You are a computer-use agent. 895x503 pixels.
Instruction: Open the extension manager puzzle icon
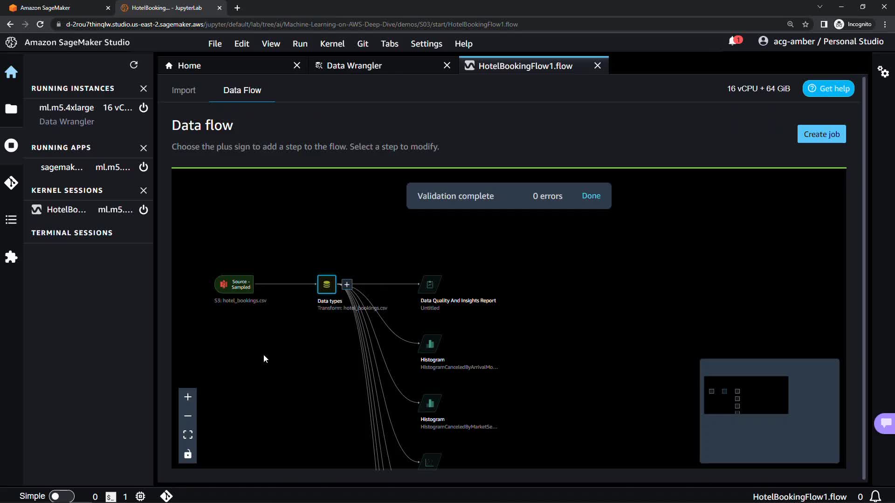pos(11,257)
